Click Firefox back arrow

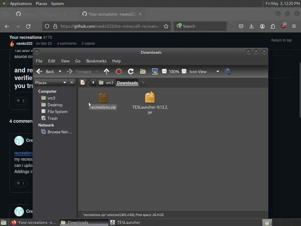7,26
